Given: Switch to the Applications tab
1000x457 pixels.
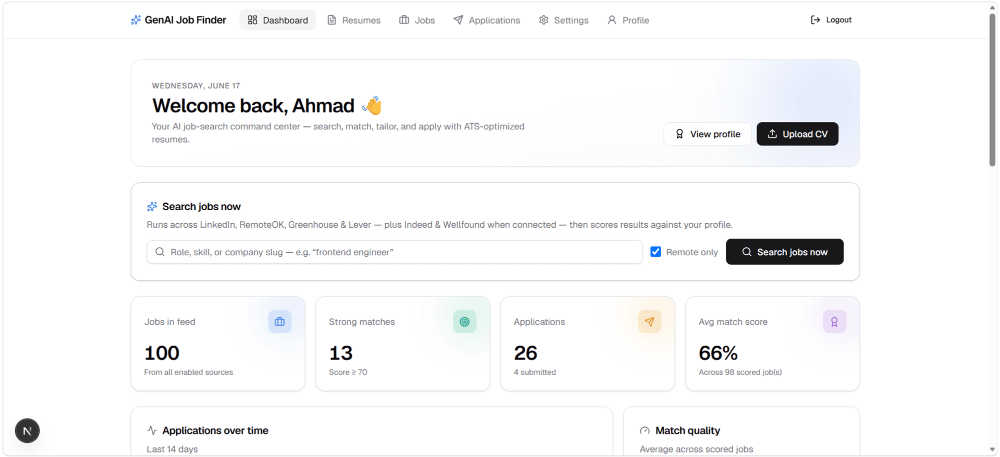Looking at the screenshot, I should (487, 20).
